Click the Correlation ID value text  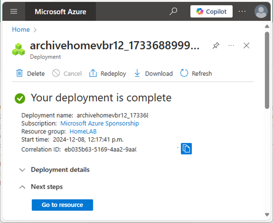[100, 149]
